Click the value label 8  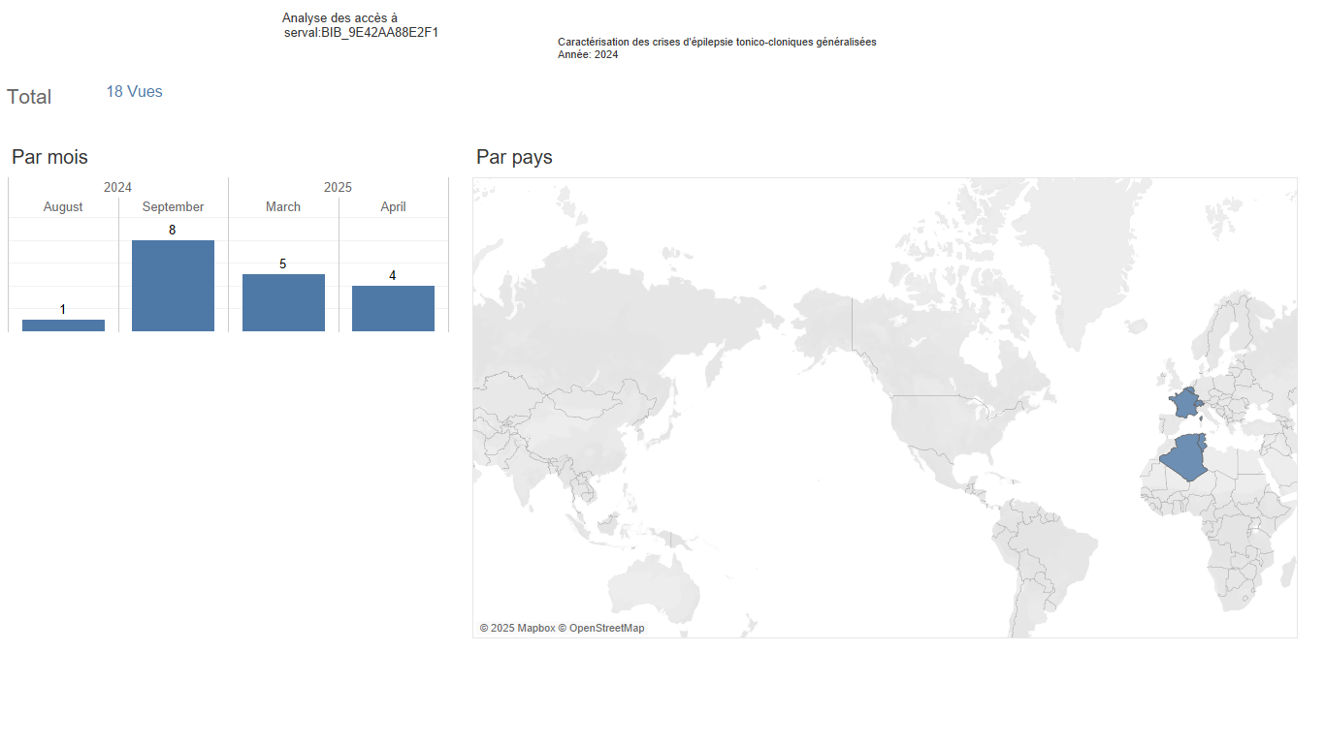pyautogui.click(x=172, y=230)
